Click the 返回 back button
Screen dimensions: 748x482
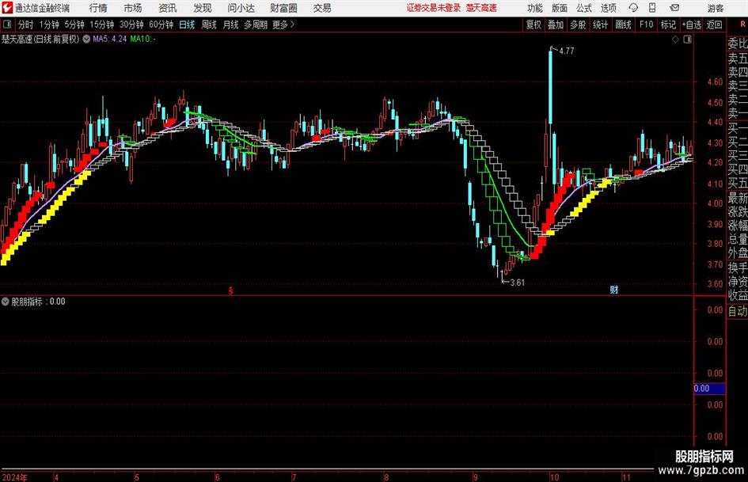point(714,25)
